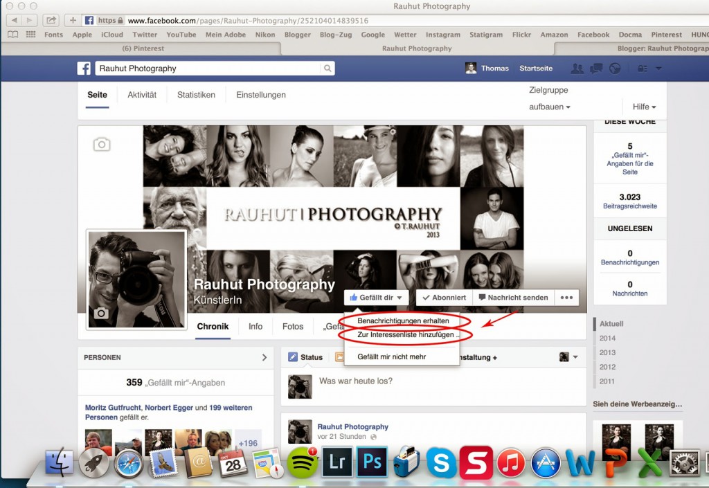Click the Facebook logo in the blue bar
The width and height of the screenshot is (709, 488).
(84, 69)
